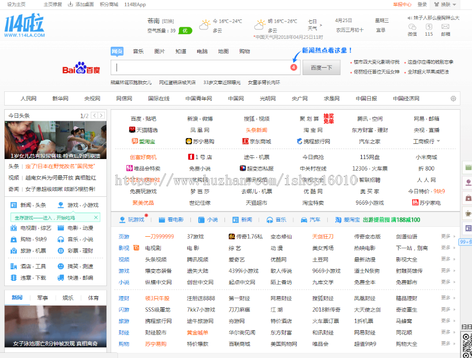The image size is (472, 358).
Task: Open 人民网 news site link
Action: [28, 99]
